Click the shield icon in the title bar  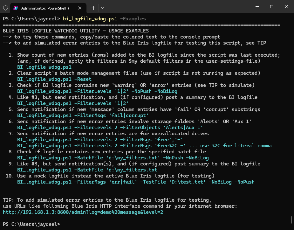pyautogui.click(x=6, y=8)
